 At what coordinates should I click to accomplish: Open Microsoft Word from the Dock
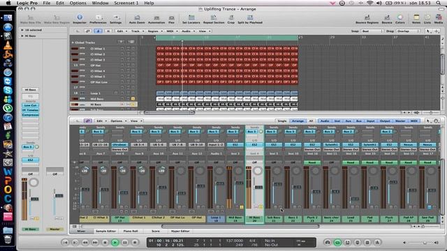point(8,172)
